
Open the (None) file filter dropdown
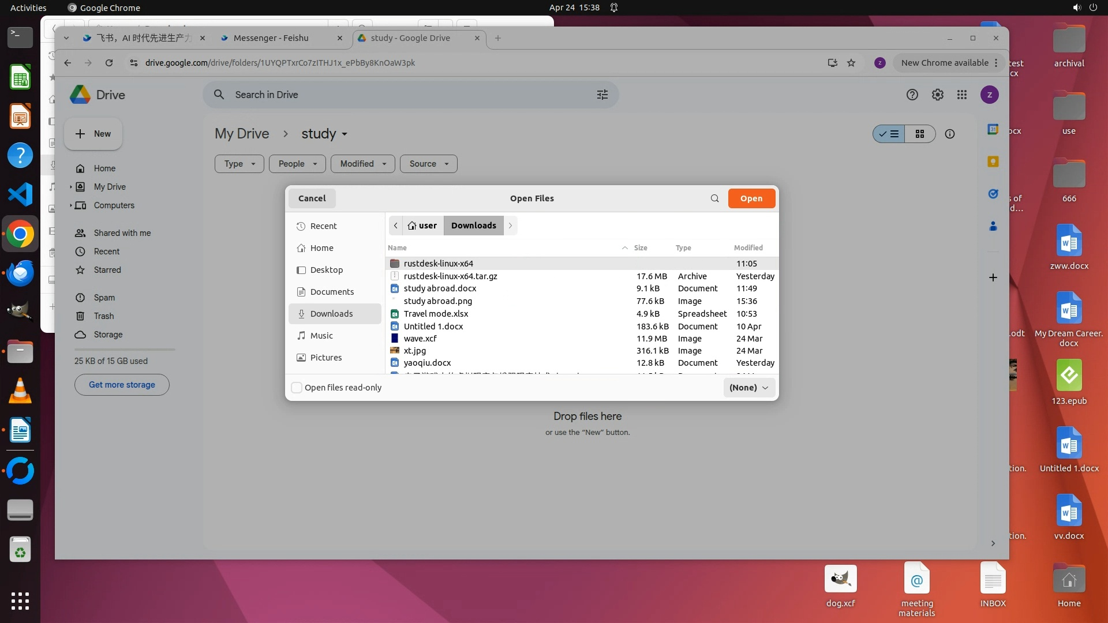(748, 388)
